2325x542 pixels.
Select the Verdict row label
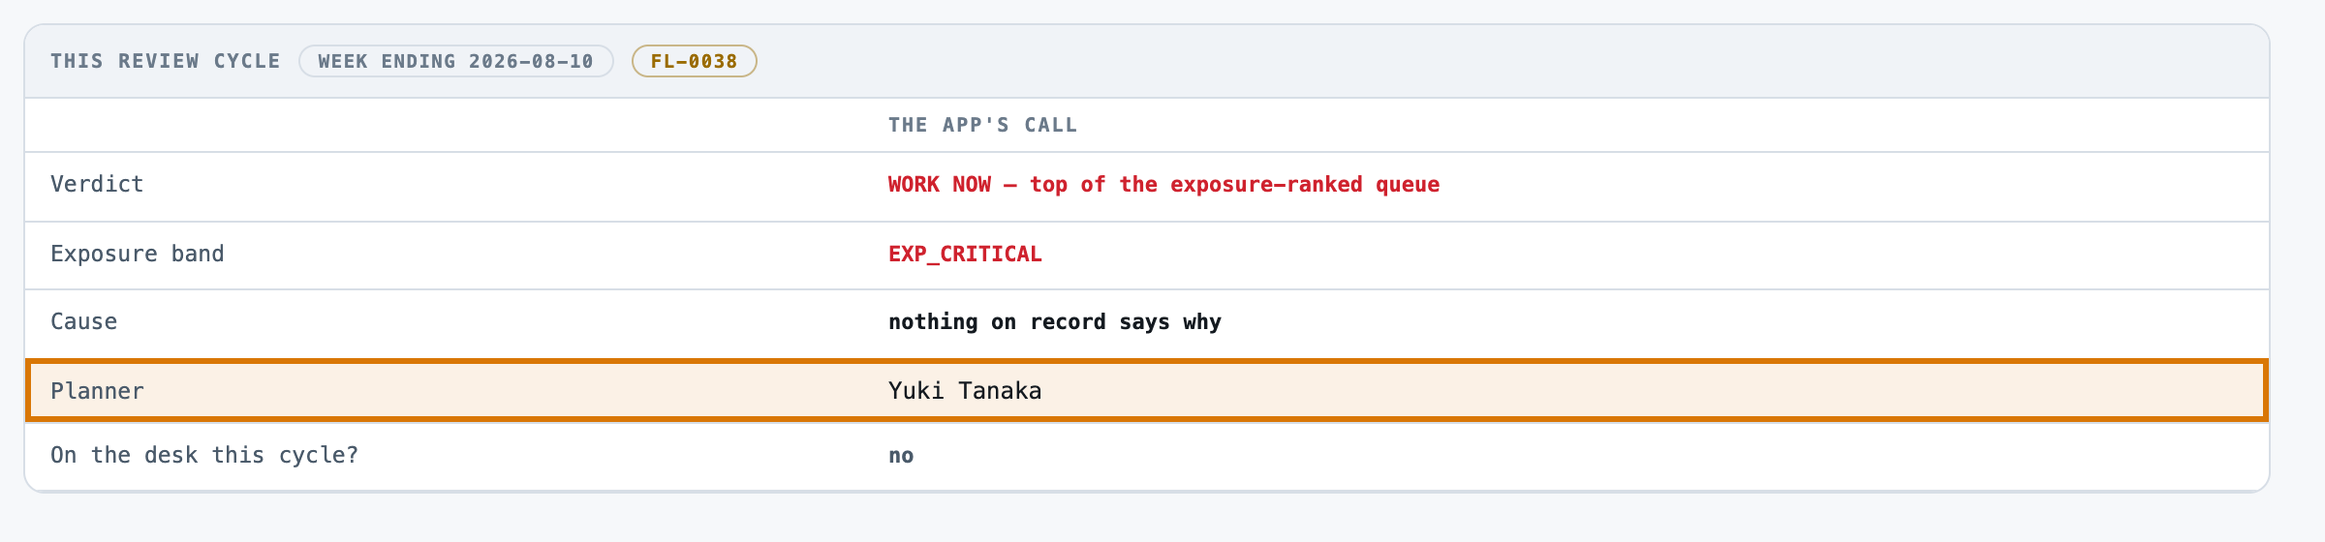point(97,184)
